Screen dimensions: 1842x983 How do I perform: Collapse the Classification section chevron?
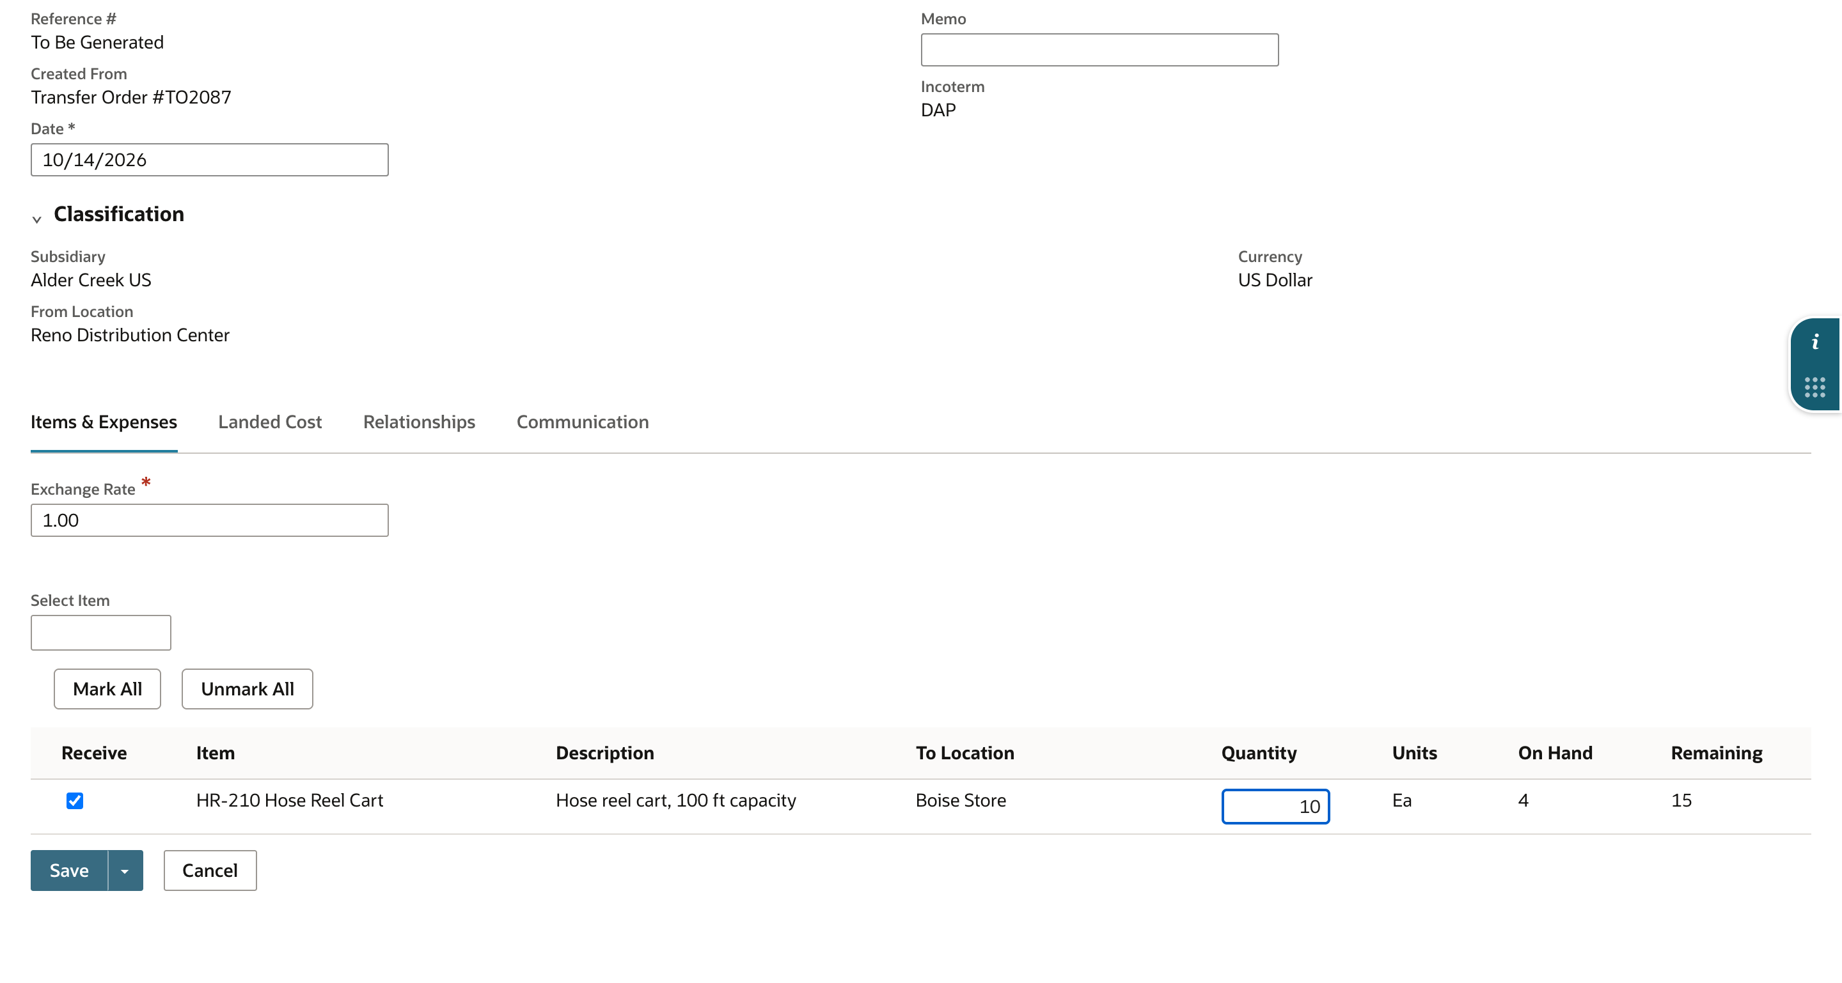36,219
